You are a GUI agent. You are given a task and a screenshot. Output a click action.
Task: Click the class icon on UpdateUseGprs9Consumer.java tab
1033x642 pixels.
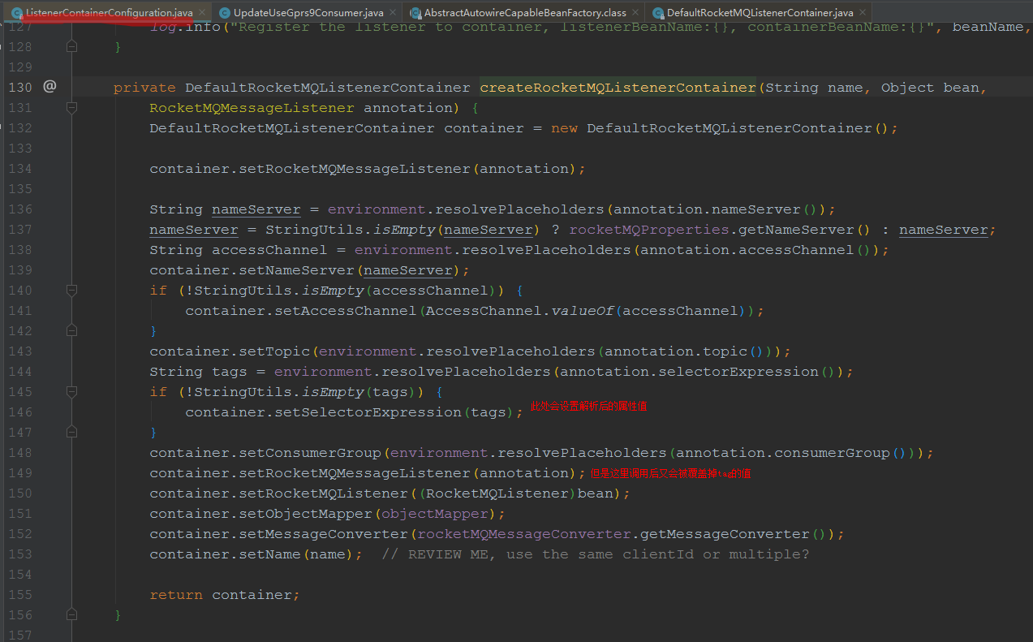(224, 14)
